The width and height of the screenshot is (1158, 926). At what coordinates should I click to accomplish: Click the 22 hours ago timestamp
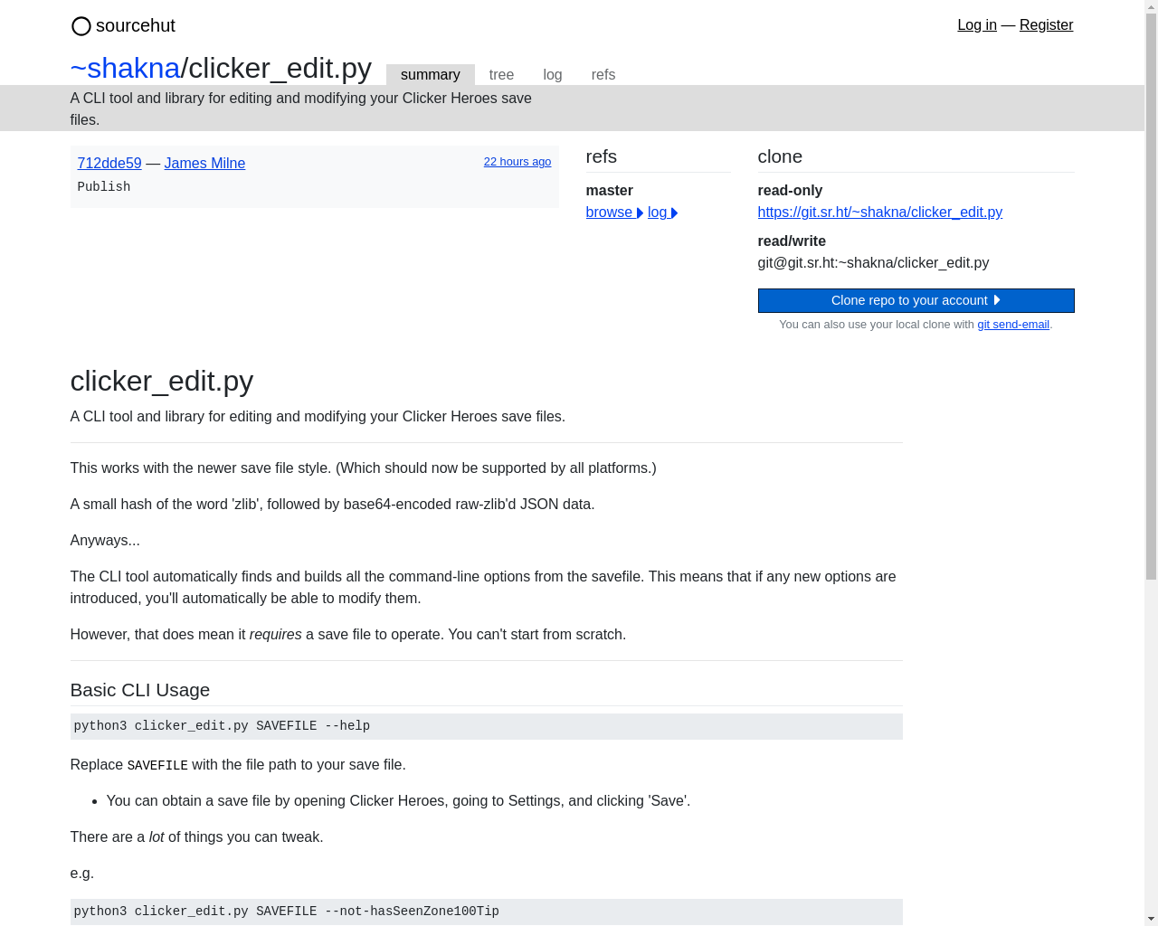point(517,162)
